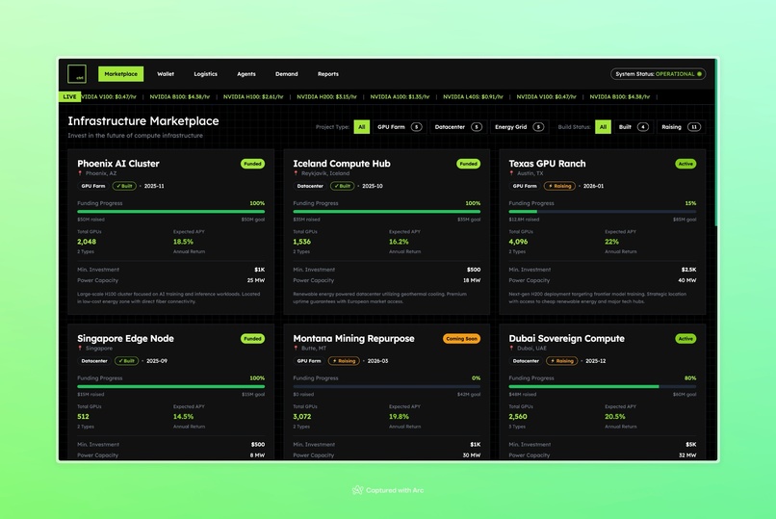776x519 pixels.
Task: Click the GPU Farm tag on Texas card
Action: (x=525, y=186)
